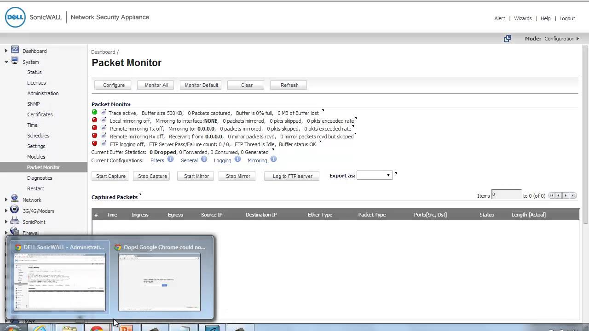This screenshot has height=331, width=589.
Task: Click the info icon next to Filters
Action: click(170, 159)
